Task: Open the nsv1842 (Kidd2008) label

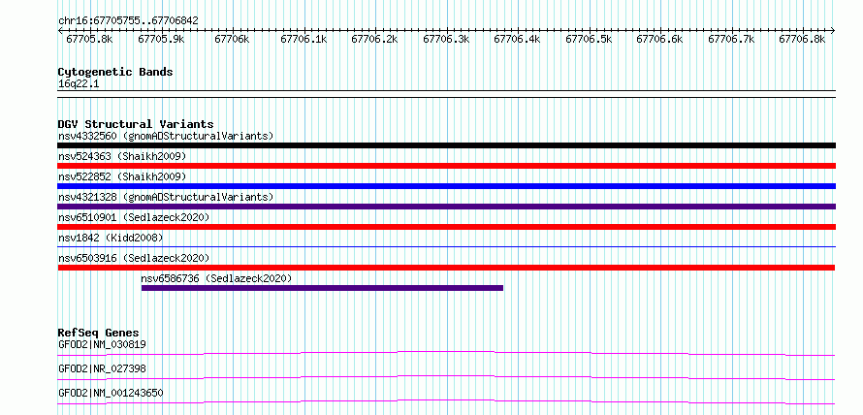Action: pos(111,238)
